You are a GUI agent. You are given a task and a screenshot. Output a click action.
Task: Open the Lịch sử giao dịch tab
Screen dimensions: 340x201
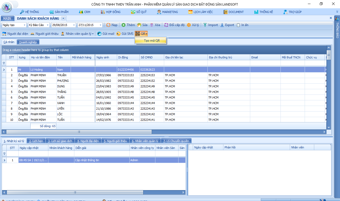pos(60,141)
